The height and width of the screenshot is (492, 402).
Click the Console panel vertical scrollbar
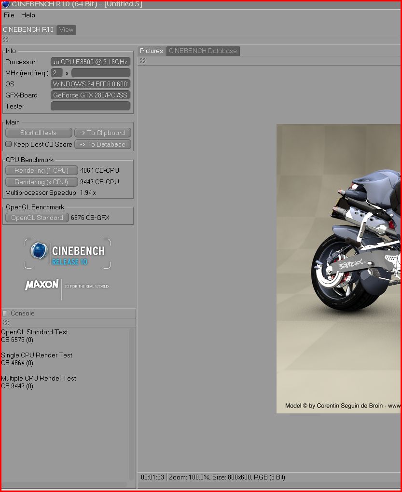[131, 405]
